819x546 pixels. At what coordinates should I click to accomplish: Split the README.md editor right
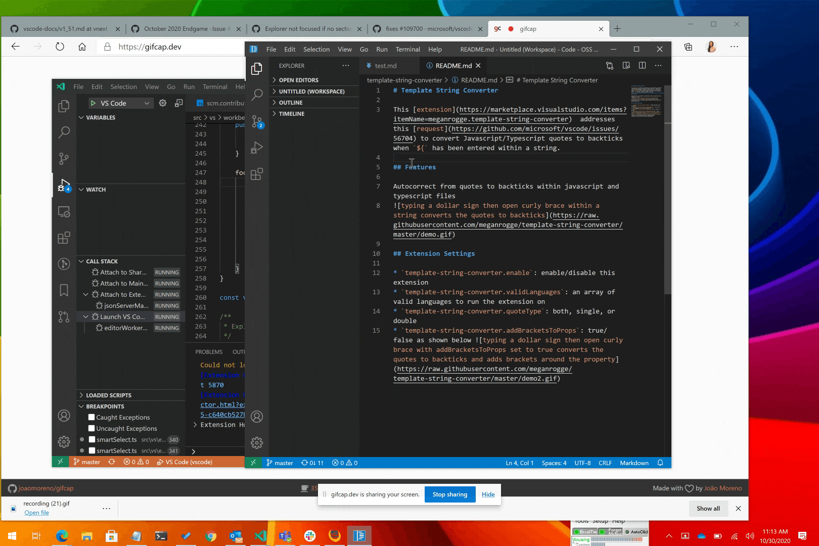[642, 66]
